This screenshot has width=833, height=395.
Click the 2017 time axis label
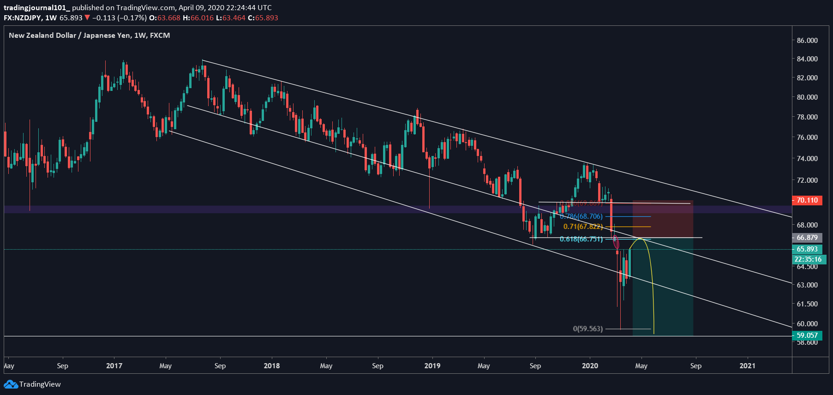(x=114, y=366)
